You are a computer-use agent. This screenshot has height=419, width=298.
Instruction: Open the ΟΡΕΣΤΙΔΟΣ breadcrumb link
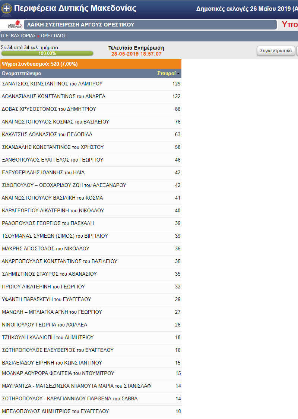(53, 36)
